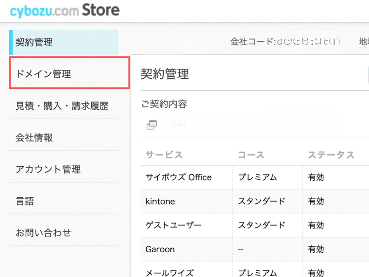Select the ゲストユーザー service cell
The image size is (369, 277).
click(186, 225)
